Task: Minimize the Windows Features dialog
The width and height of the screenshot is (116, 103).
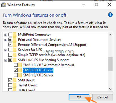Action: [84, 5]
